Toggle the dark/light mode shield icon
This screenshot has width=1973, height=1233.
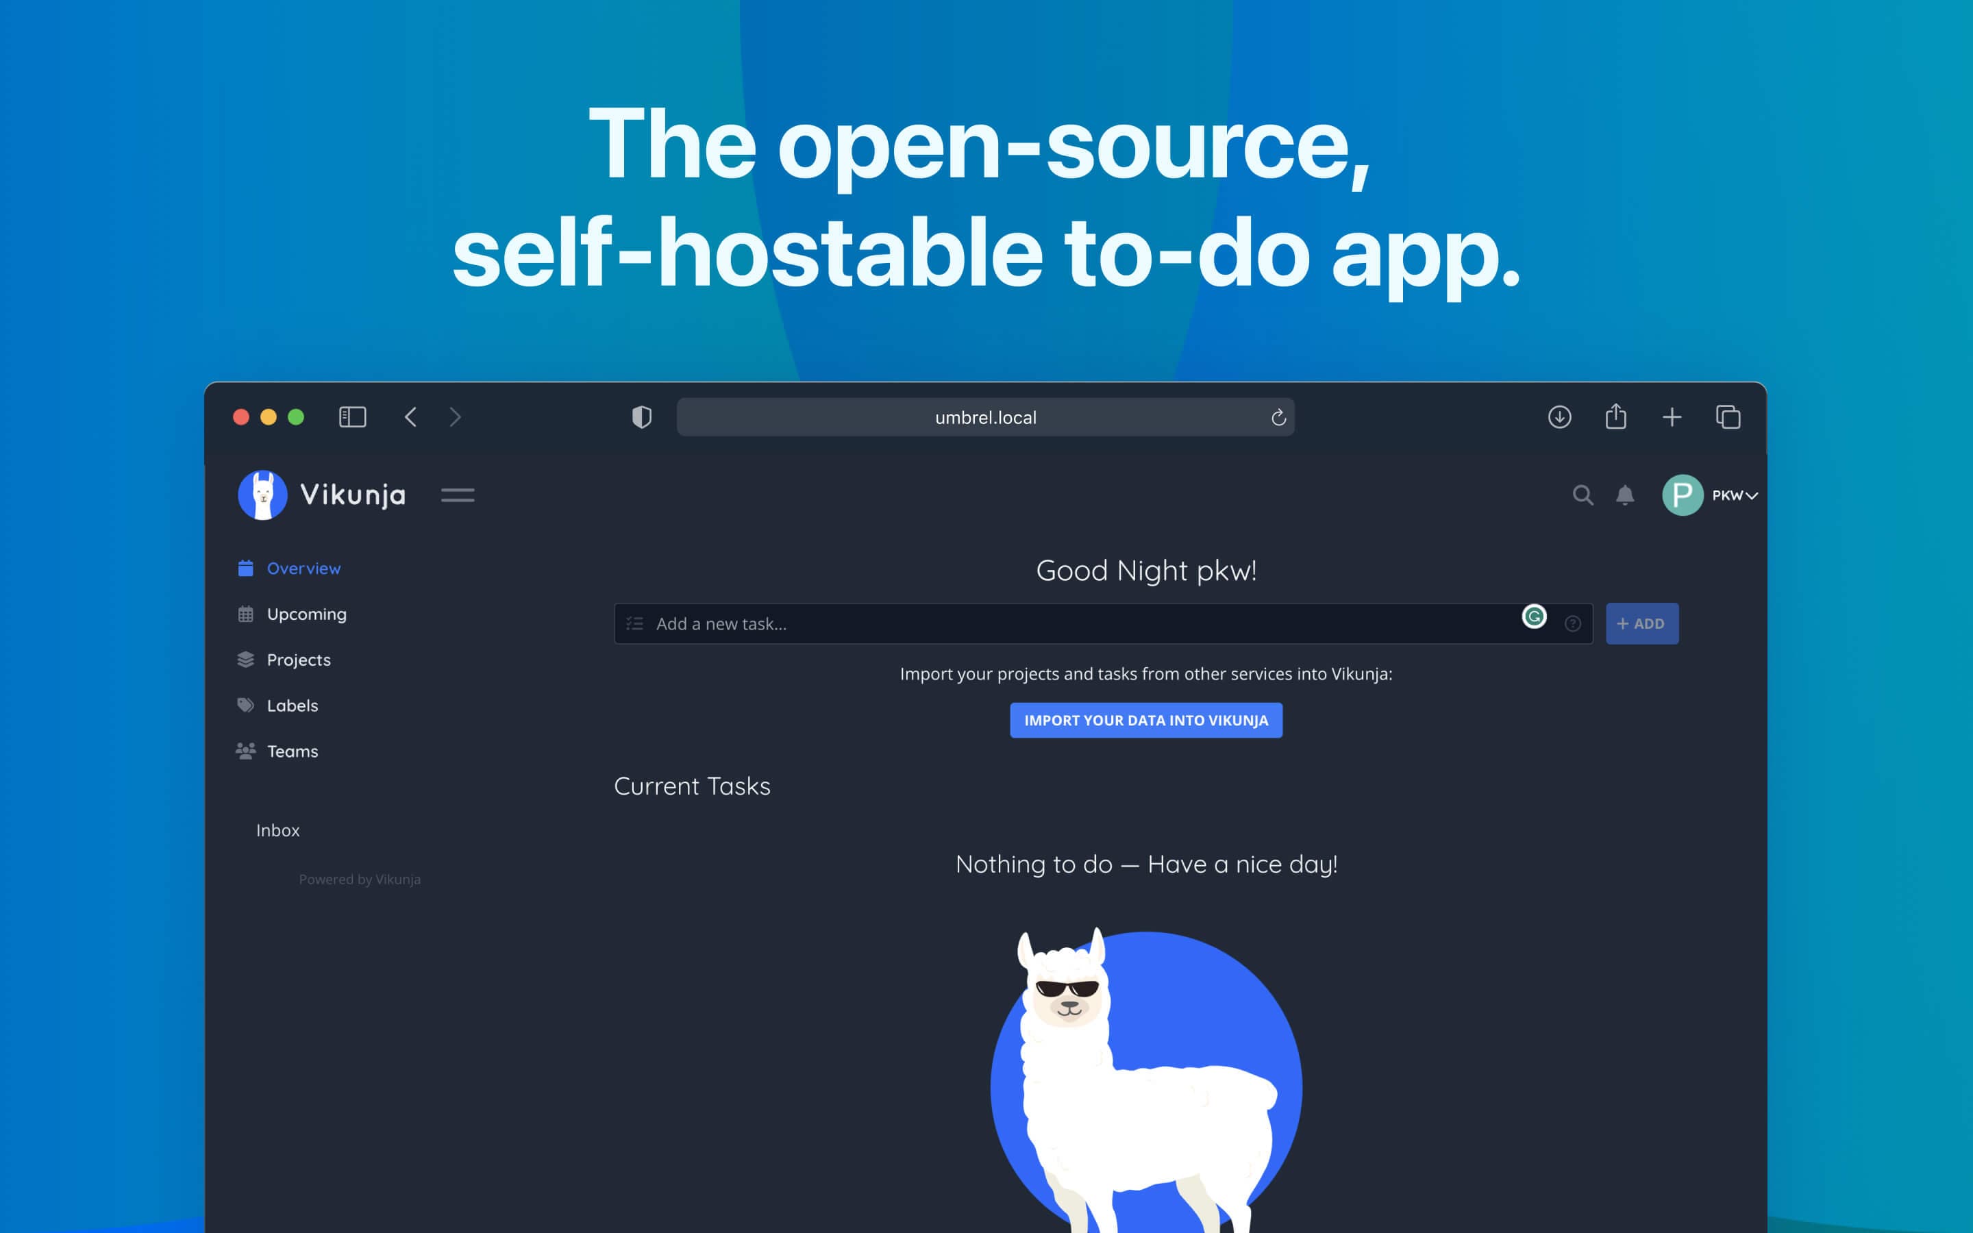tap(641, 416)
